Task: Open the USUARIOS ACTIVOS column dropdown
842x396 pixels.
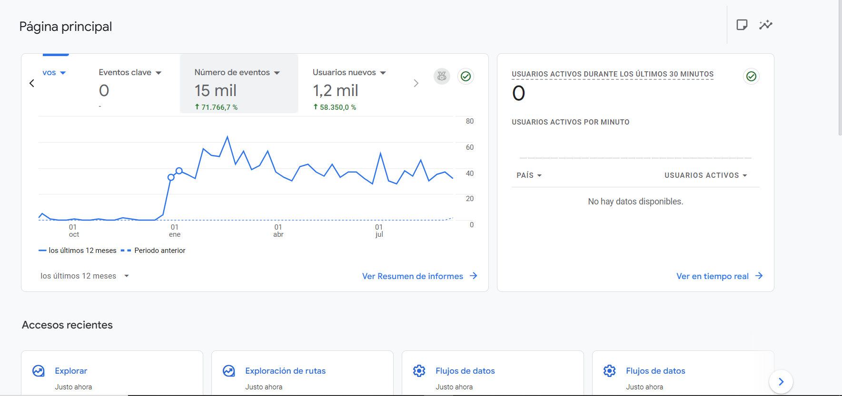Action: click(706, 175)
